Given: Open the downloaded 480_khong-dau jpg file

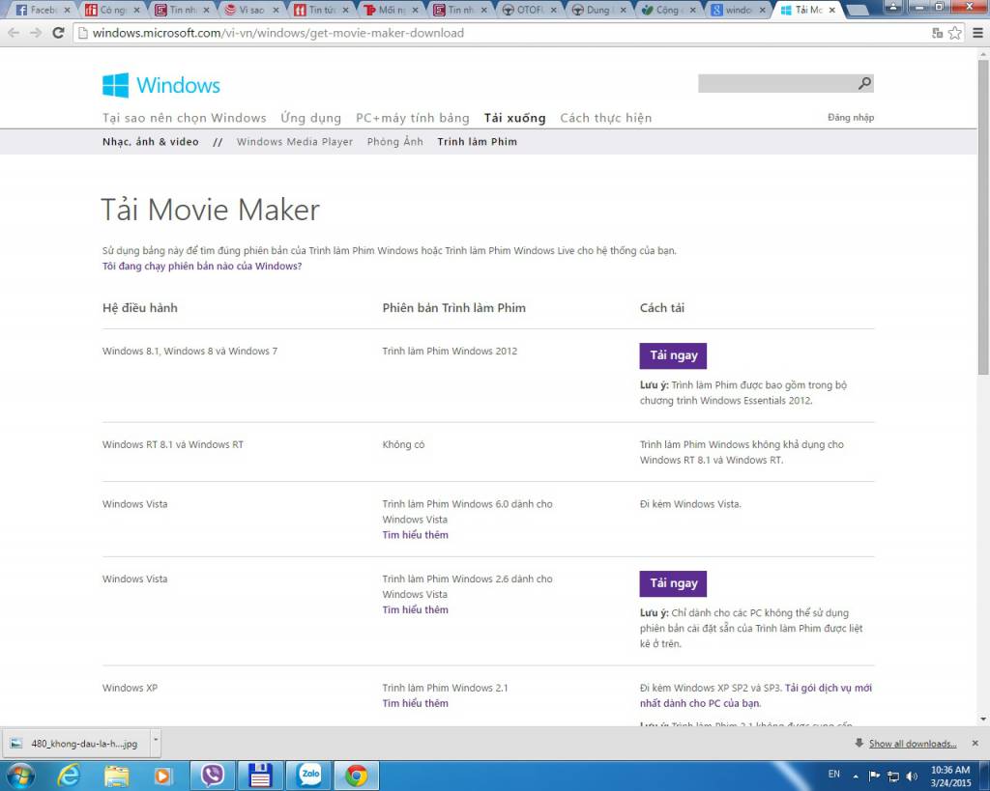Looking at the screenshot, I should pos(75,744).
